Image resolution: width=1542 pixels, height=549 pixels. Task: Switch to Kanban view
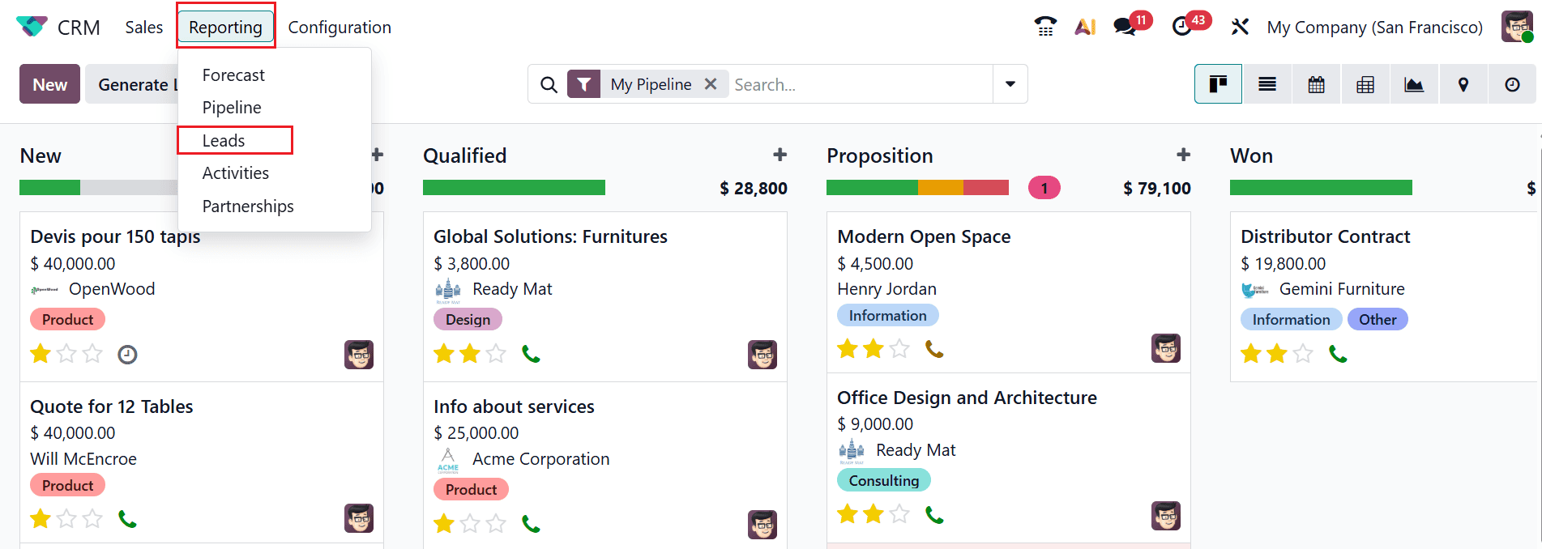pos(1218,84)
